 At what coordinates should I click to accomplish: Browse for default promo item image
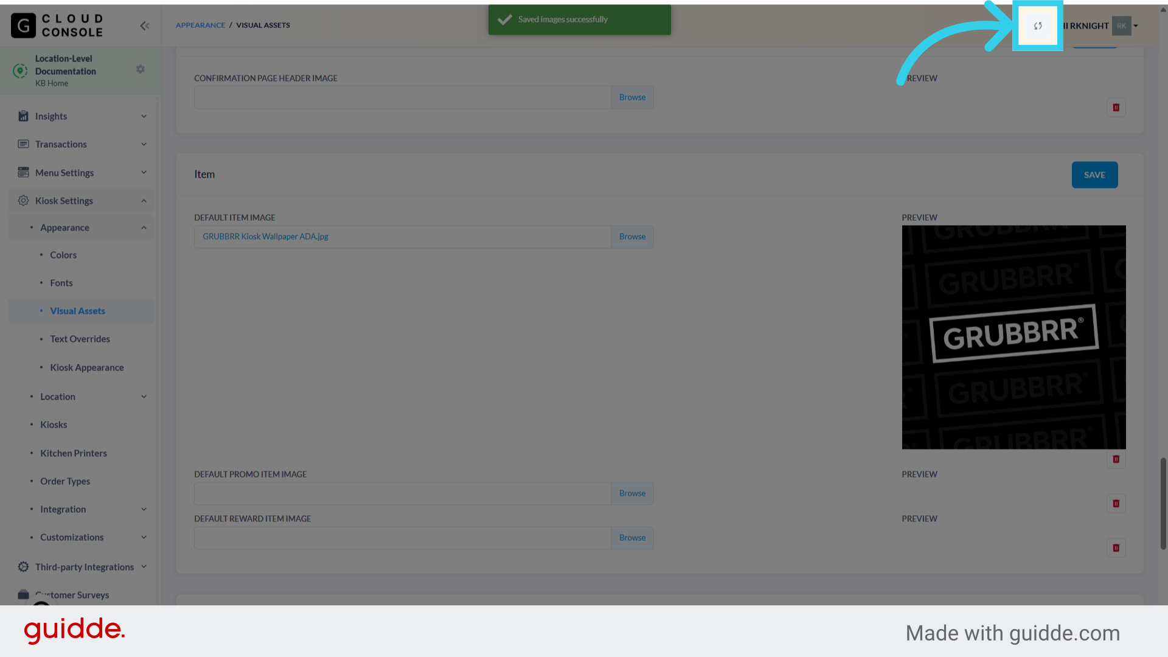(632, 493)
